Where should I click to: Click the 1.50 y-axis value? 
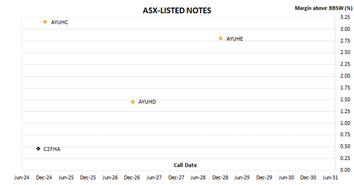point(345,99)
